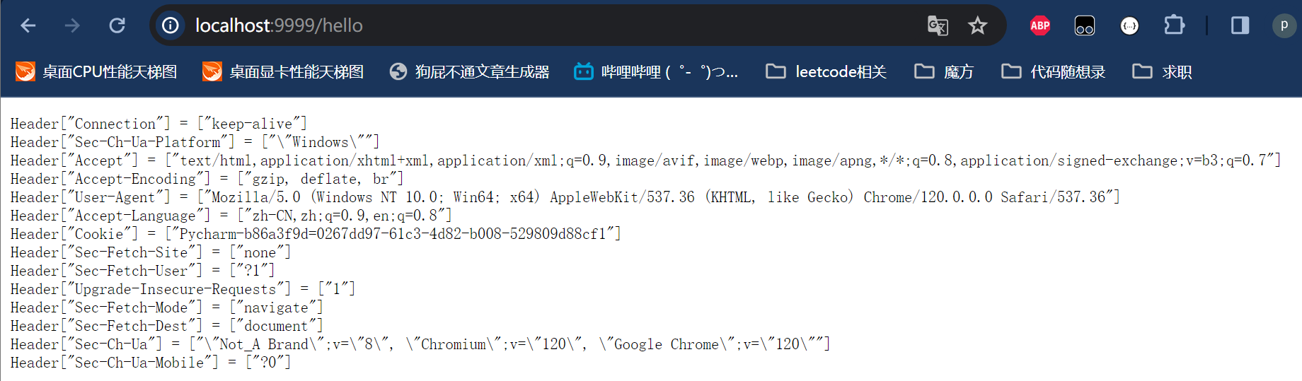
Task: Open the ABP Adblock Plus extension
Action: pyautogui.click(x=1039, y=26)
